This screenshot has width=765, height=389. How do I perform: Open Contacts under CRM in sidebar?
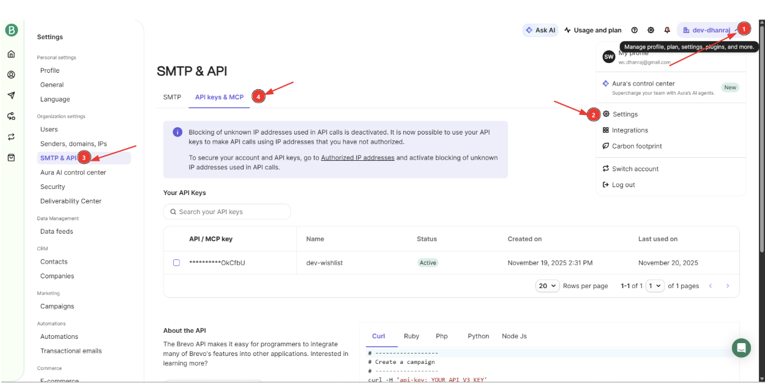pyautogui.click(x=54, y=262)
